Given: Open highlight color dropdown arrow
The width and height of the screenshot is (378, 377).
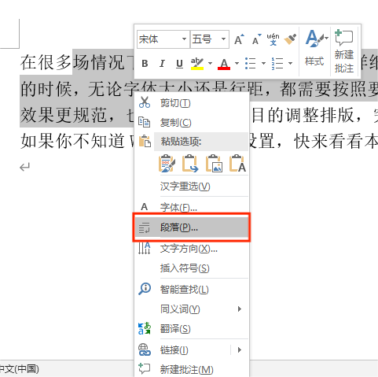Looking at the screenshot, I should tap(210, 64).
